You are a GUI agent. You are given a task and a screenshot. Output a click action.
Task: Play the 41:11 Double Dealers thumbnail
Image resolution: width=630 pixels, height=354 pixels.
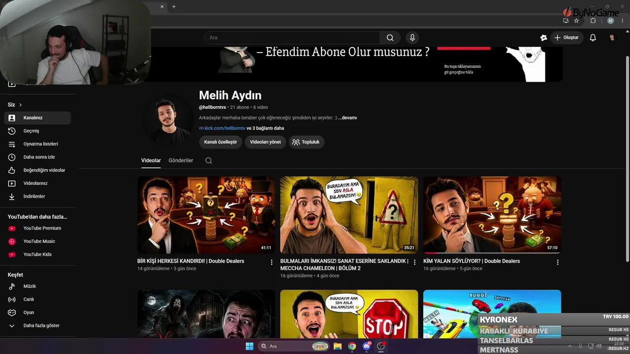click(x=206, y=215)
